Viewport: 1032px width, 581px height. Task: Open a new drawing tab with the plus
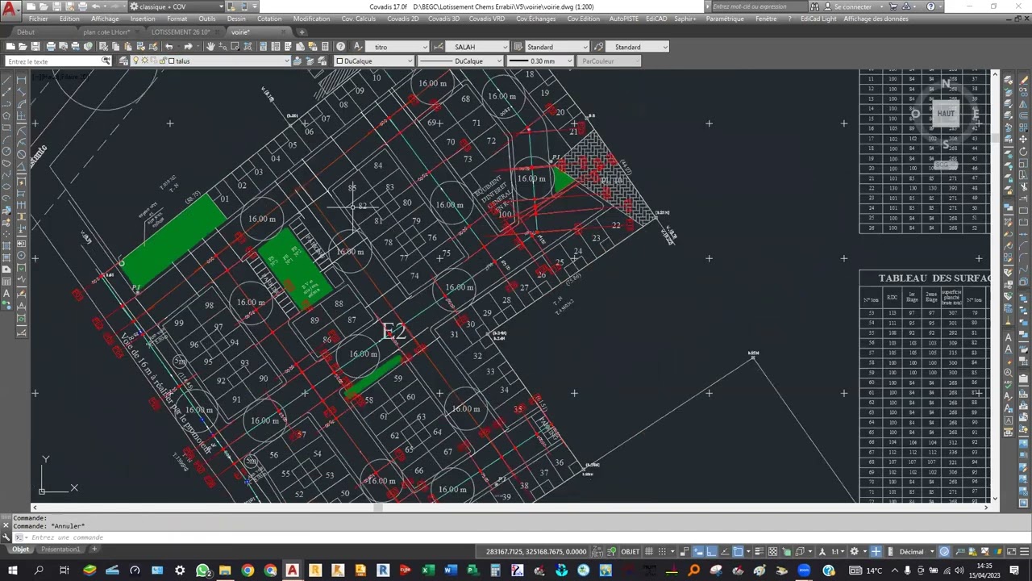[x=302, y=32]
